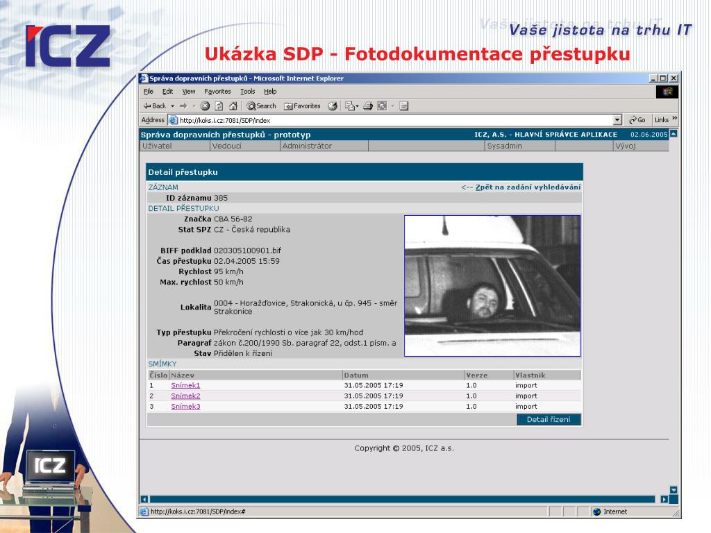
Task: Click the Mail toolbar icon
Action: (x=350, y=106)
